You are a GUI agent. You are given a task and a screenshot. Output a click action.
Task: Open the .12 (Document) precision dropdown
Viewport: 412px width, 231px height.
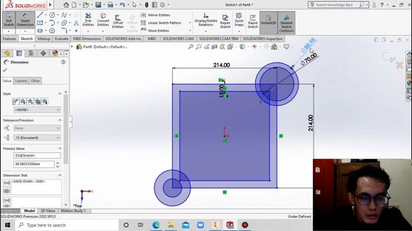[x=37, y=137]
